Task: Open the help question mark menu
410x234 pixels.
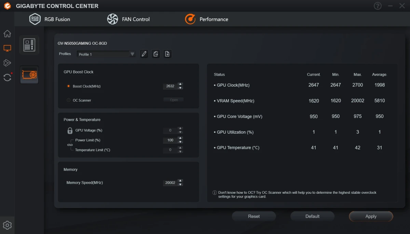Action: 378,6
